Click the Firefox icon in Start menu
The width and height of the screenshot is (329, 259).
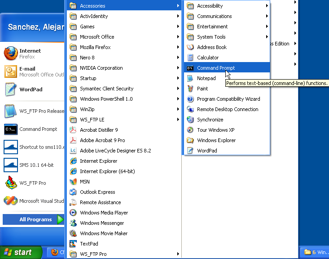[11, 54]
